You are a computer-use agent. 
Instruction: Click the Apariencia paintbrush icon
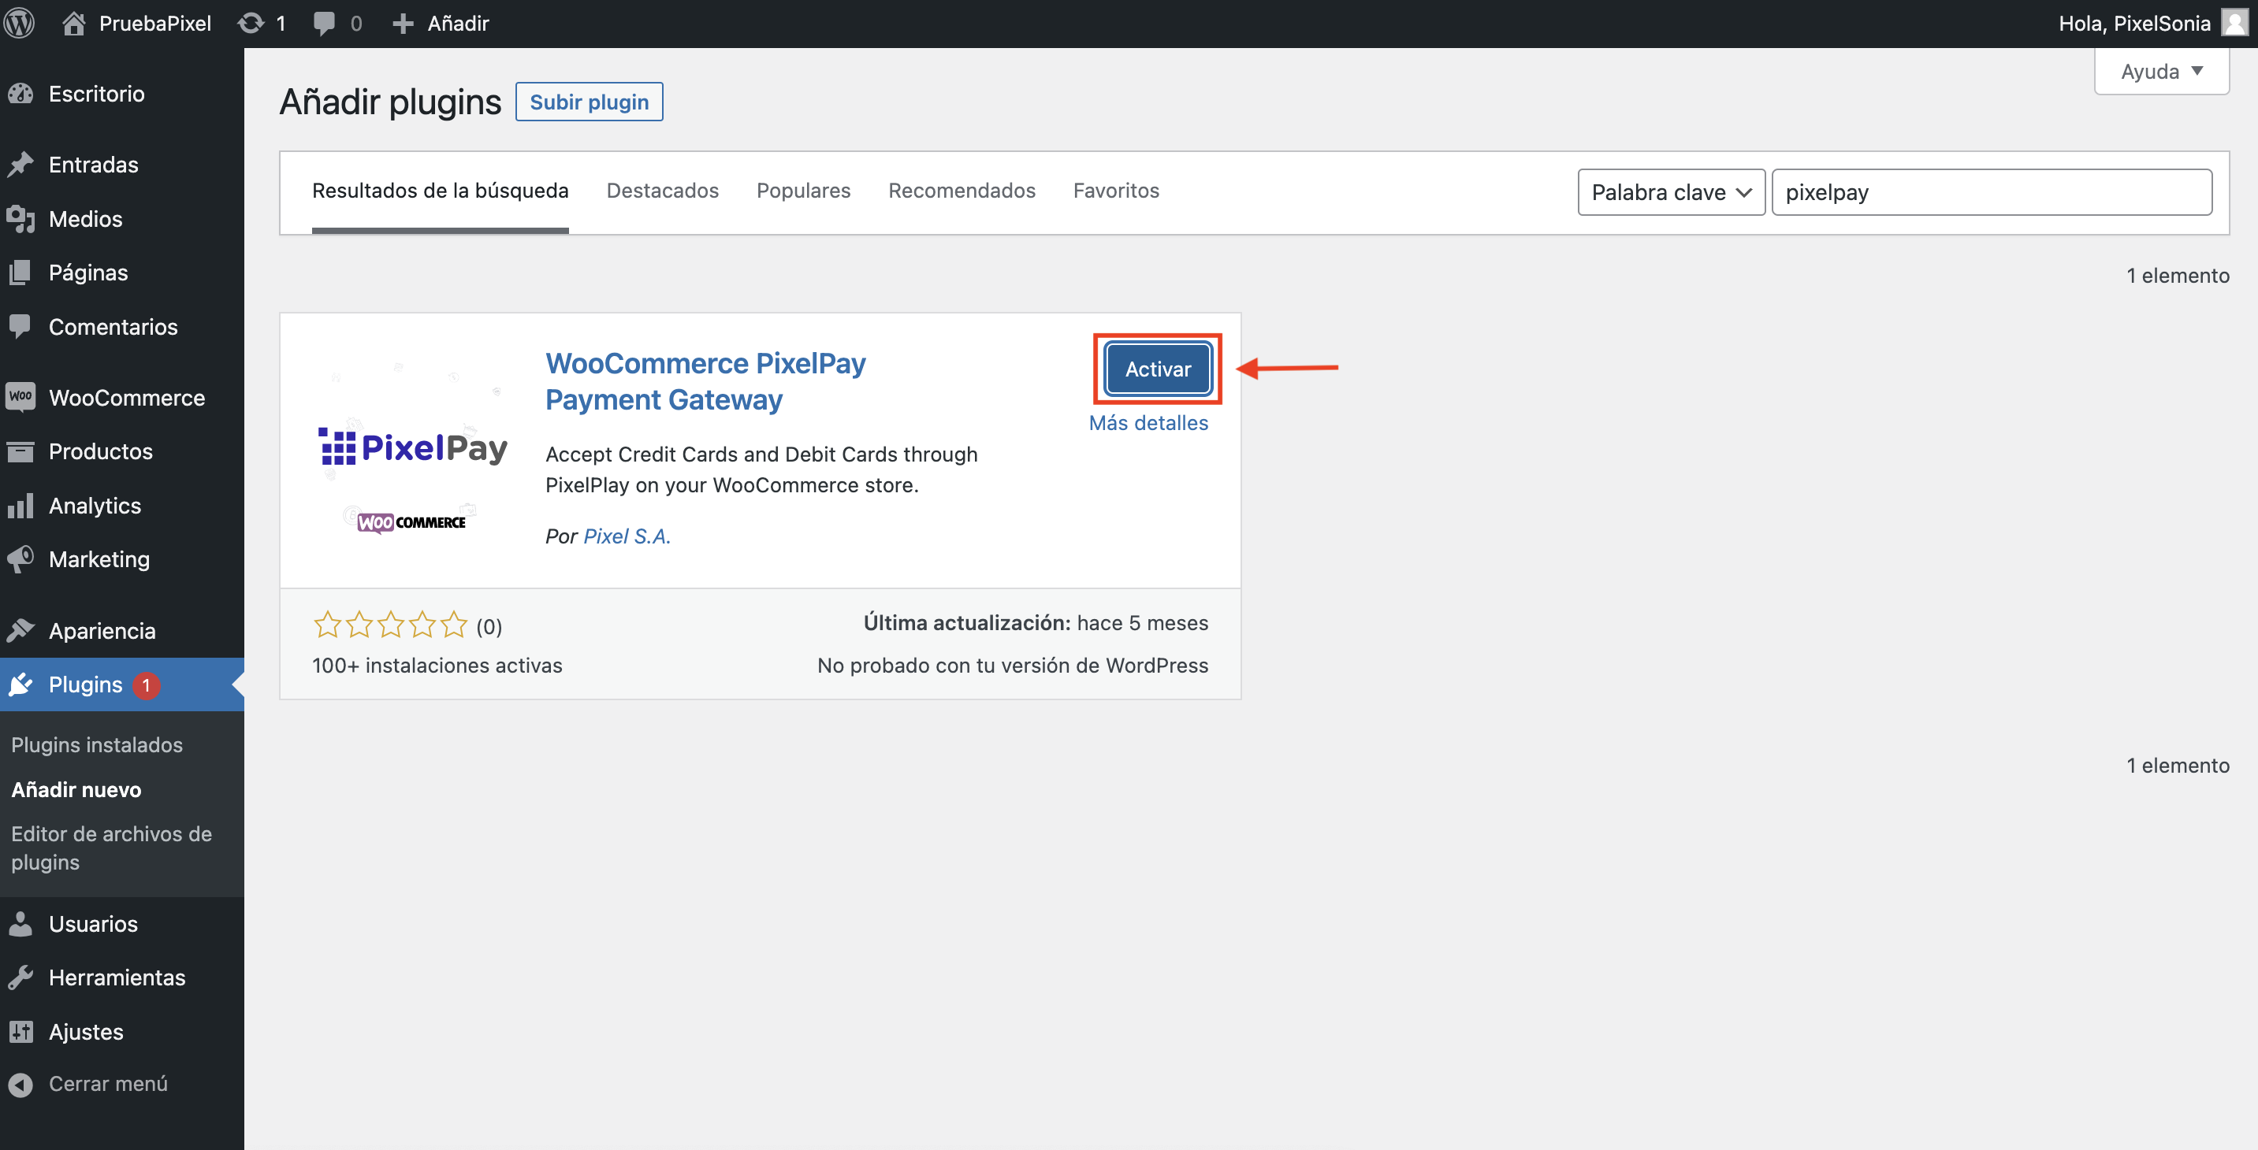tap(20, 631)
